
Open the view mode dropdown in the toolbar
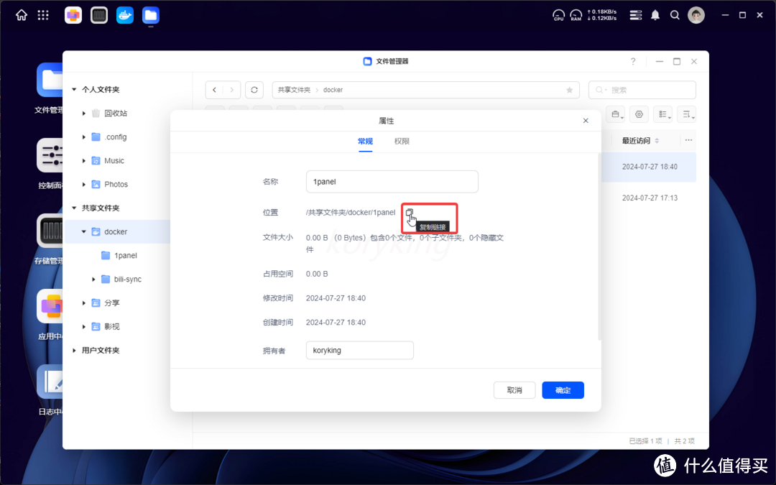(x=662, y=114)
